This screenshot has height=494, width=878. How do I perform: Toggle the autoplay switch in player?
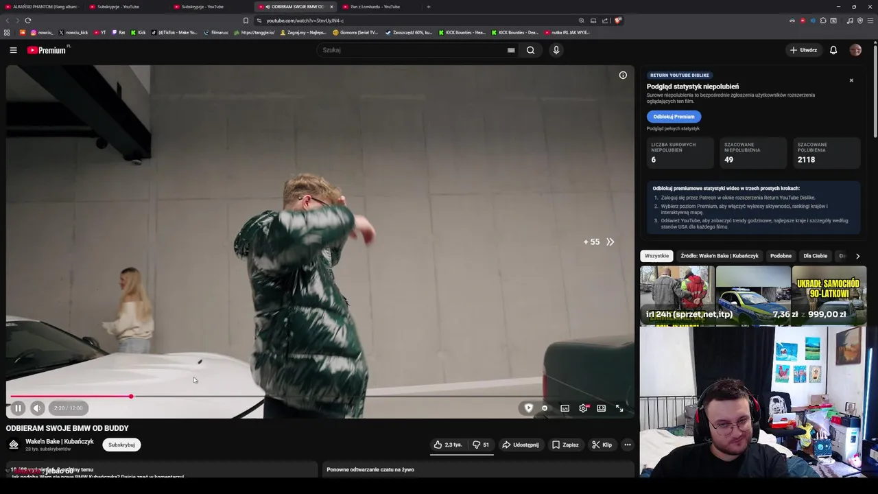545,408
